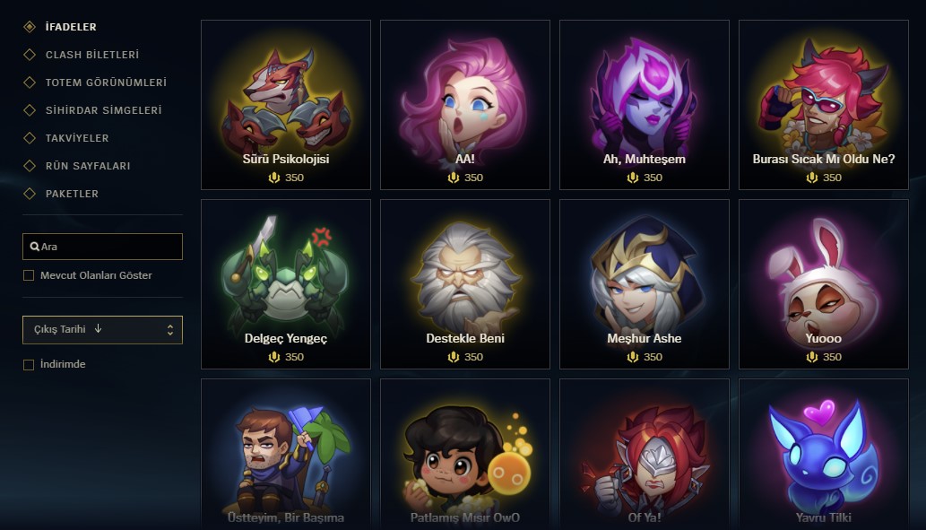Pick the Meşhur Ashe emote
Image resolution: width=926 pixels, height=530 pixels.
point(645,284)
